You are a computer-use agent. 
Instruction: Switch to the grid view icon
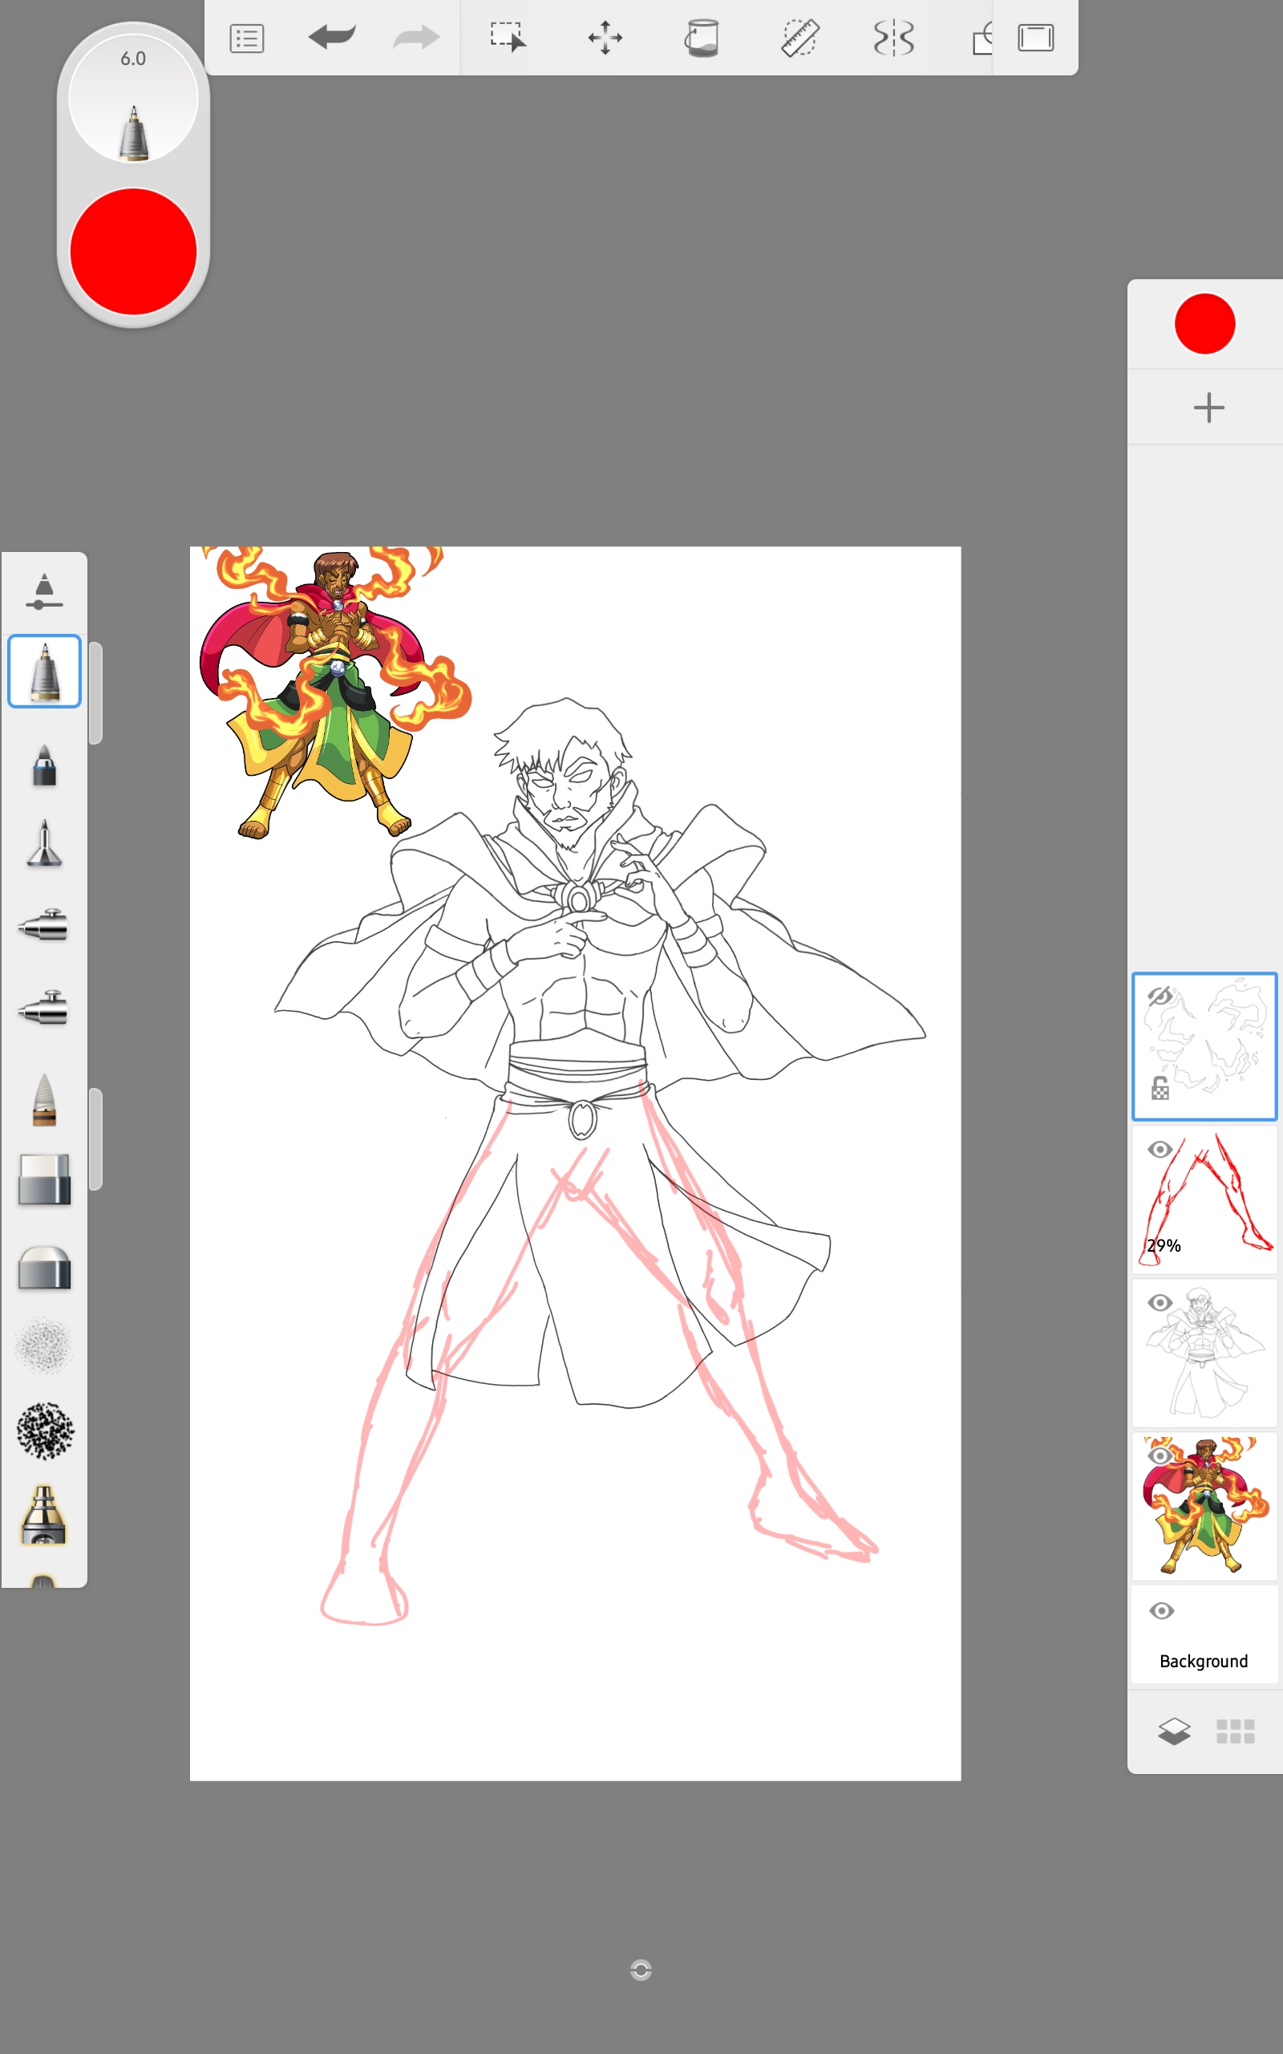click(1235, 1731)
